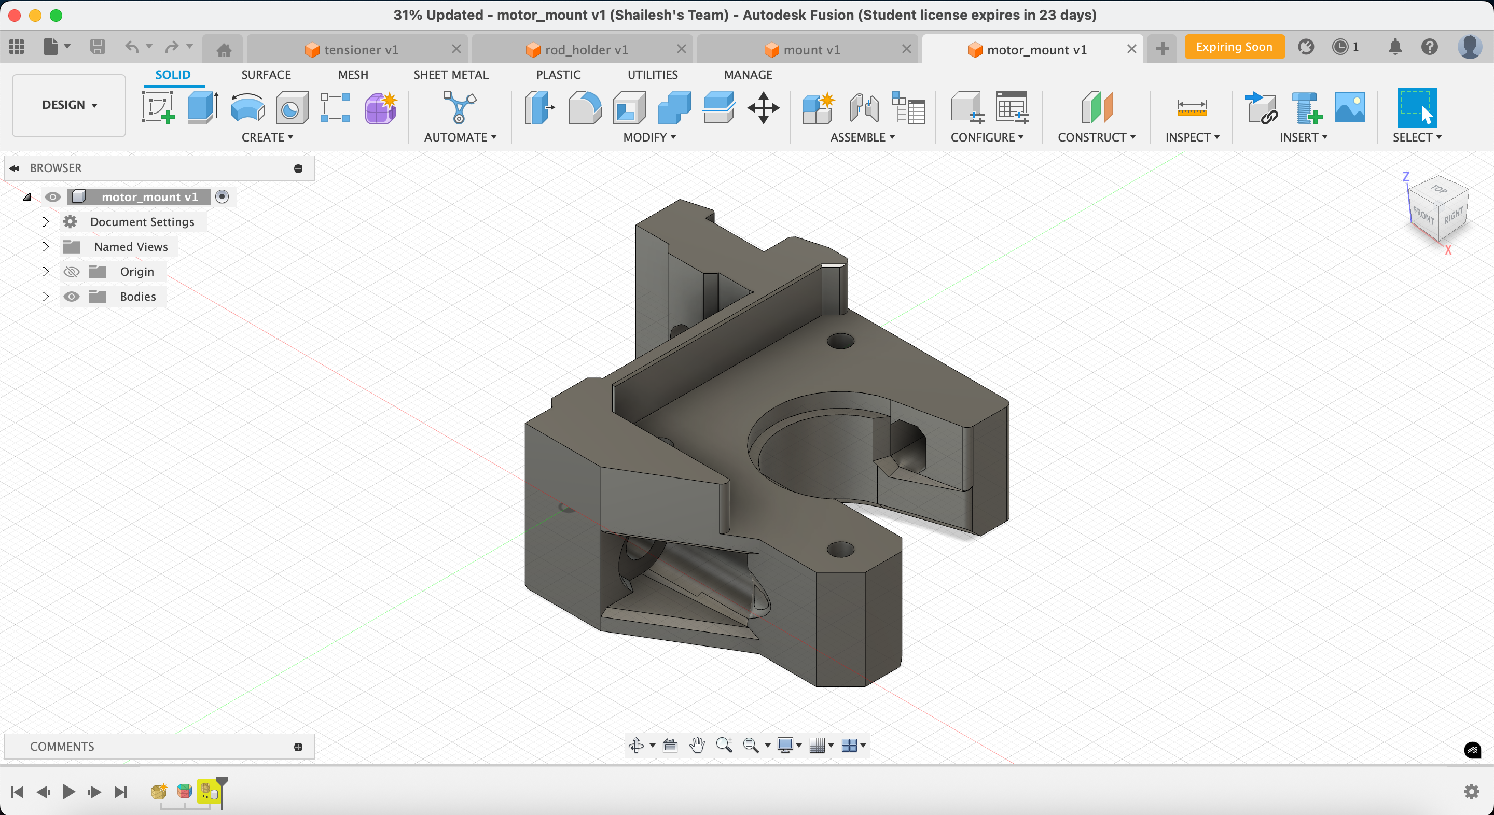The height and width of the screenshot is (815, 1494).
Task: Expand Document Settings in browser
Action: click(45, 221)
